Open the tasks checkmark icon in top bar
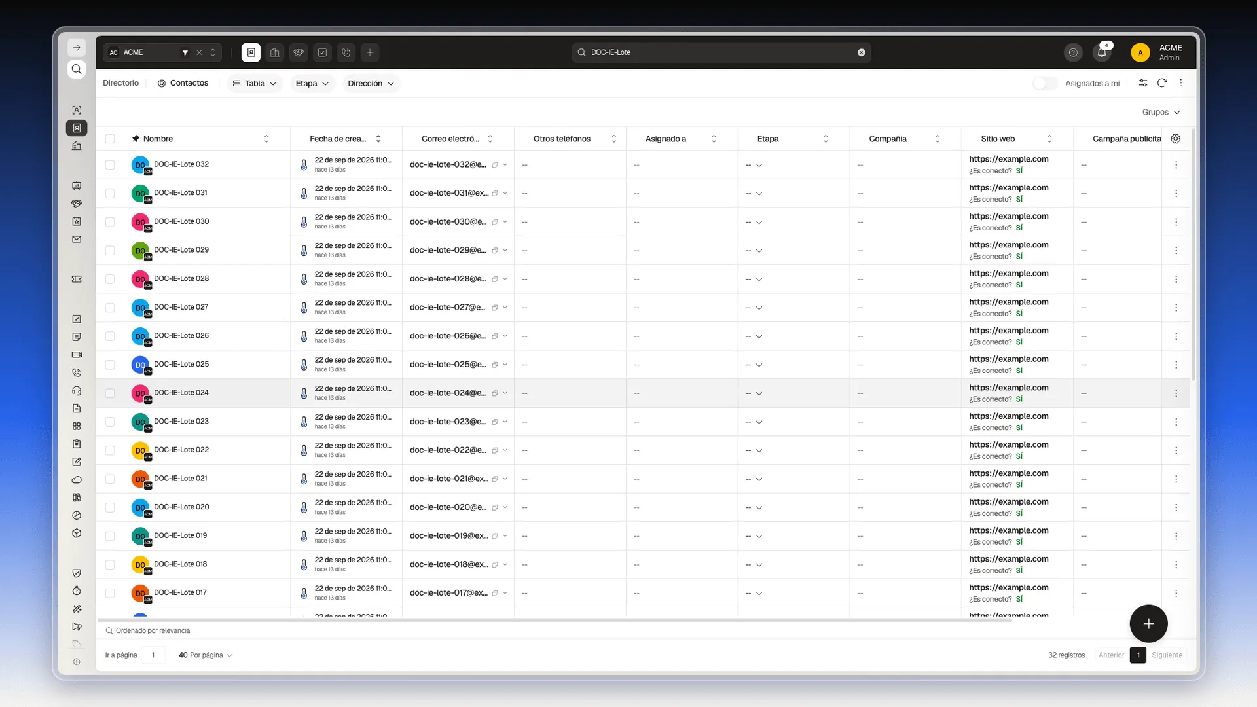 click(322, 52)
